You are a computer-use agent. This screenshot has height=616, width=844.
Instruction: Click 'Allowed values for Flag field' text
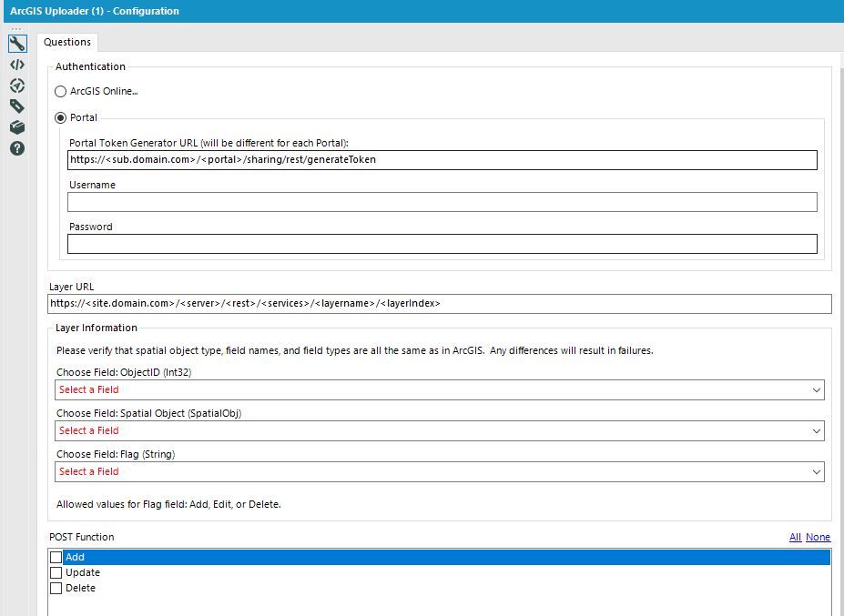pos(168,504)
